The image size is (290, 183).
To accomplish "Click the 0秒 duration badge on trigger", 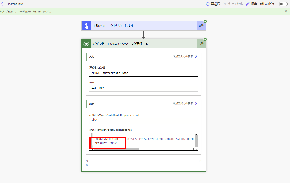I will [x=201, y=25].
